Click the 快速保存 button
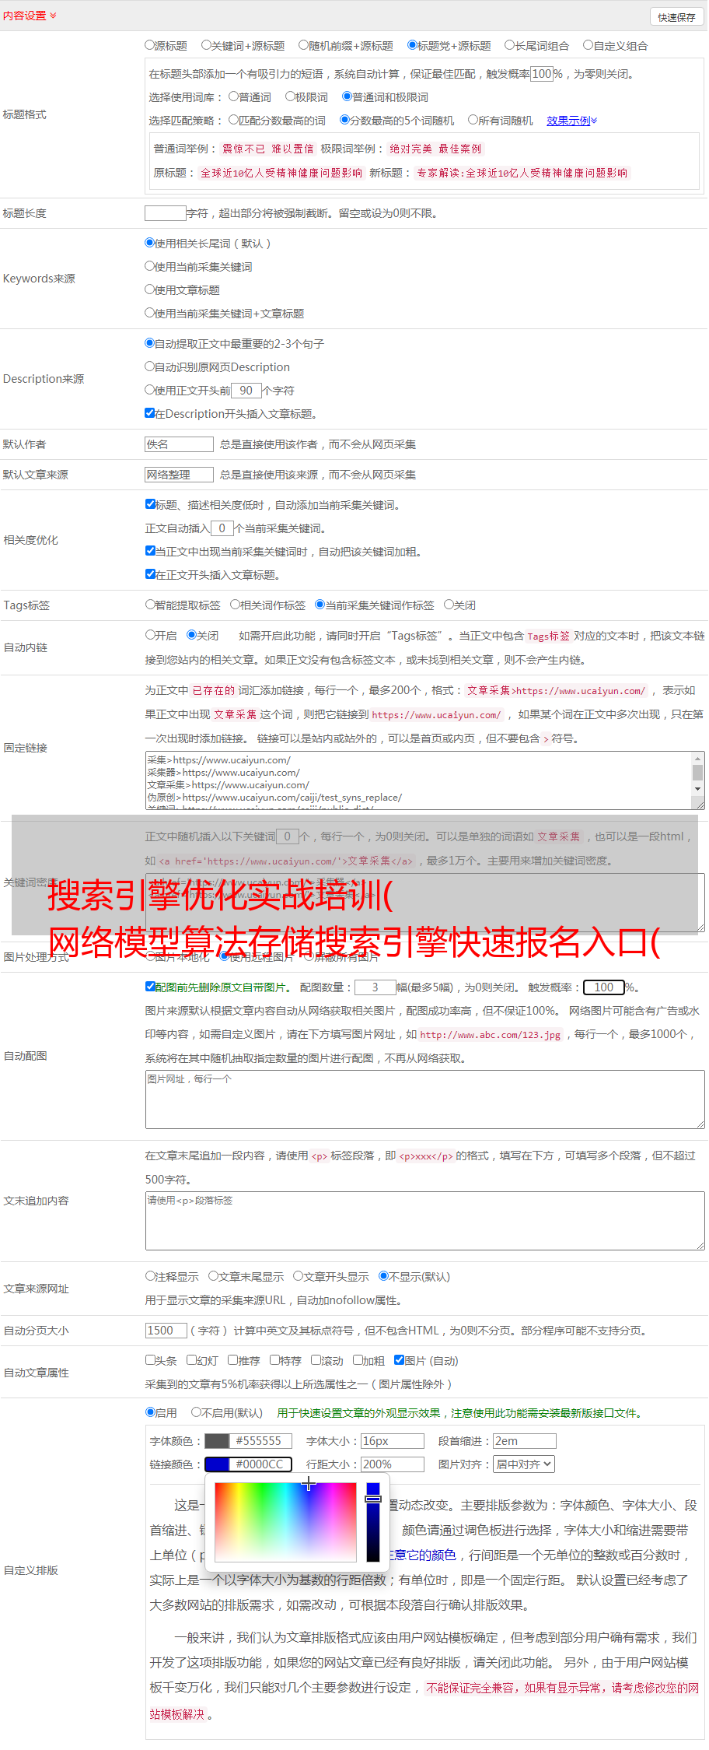The width and height of the screenshot is (709, 1750). click(x=676, y=17)
